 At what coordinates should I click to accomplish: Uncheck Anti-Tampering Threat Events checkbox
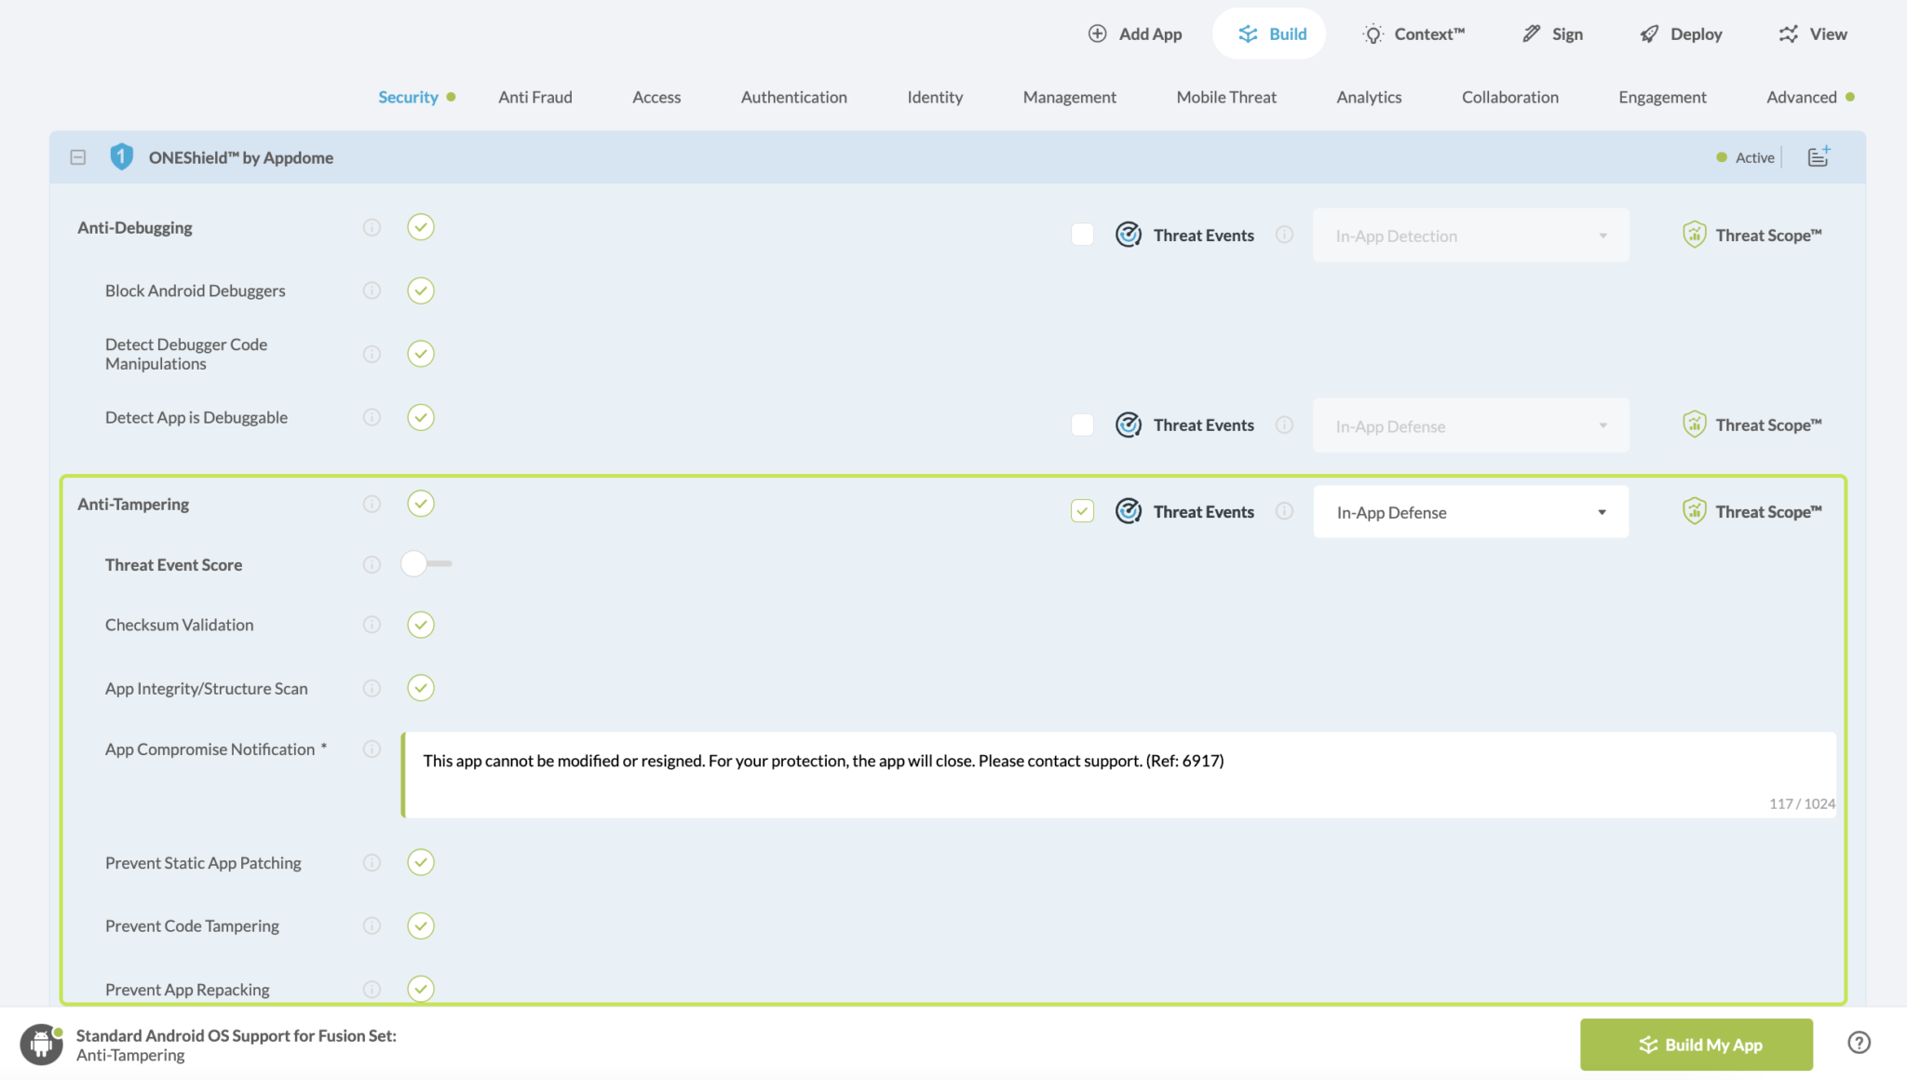1082,511
